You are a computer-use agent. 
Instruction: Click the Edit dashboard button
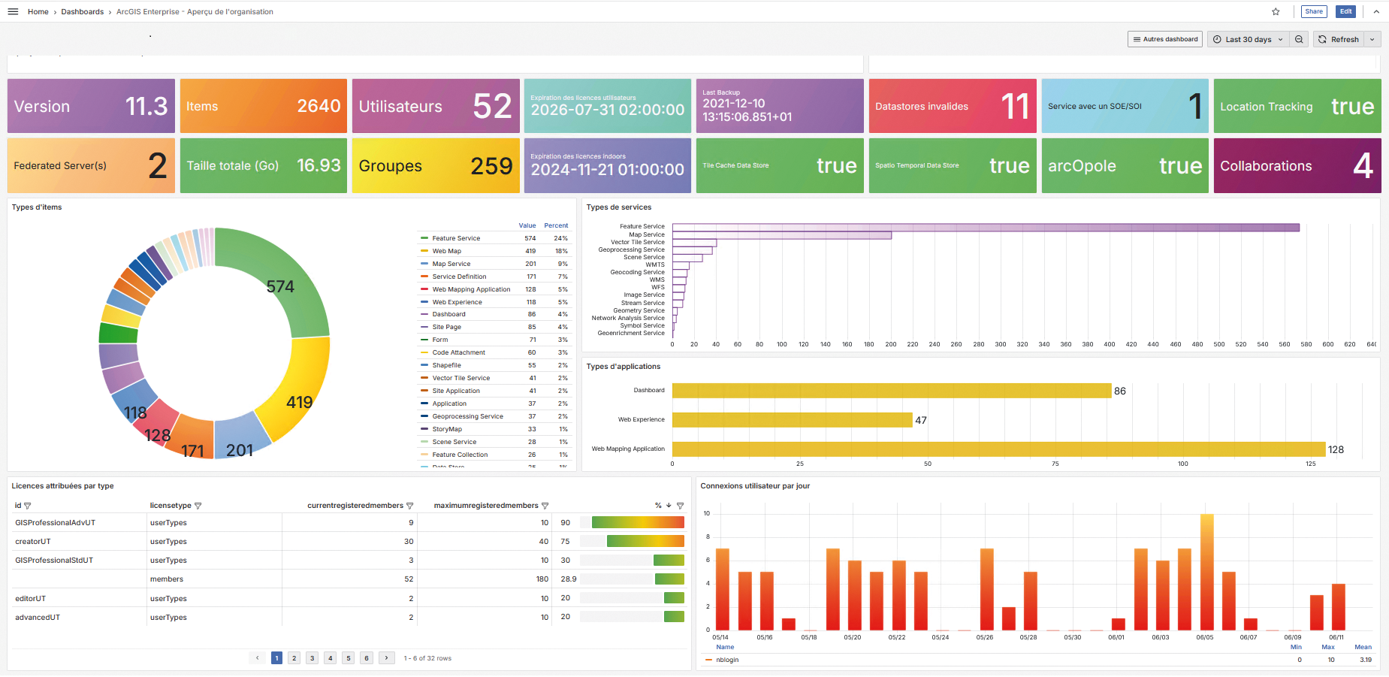pos(1346,11)
